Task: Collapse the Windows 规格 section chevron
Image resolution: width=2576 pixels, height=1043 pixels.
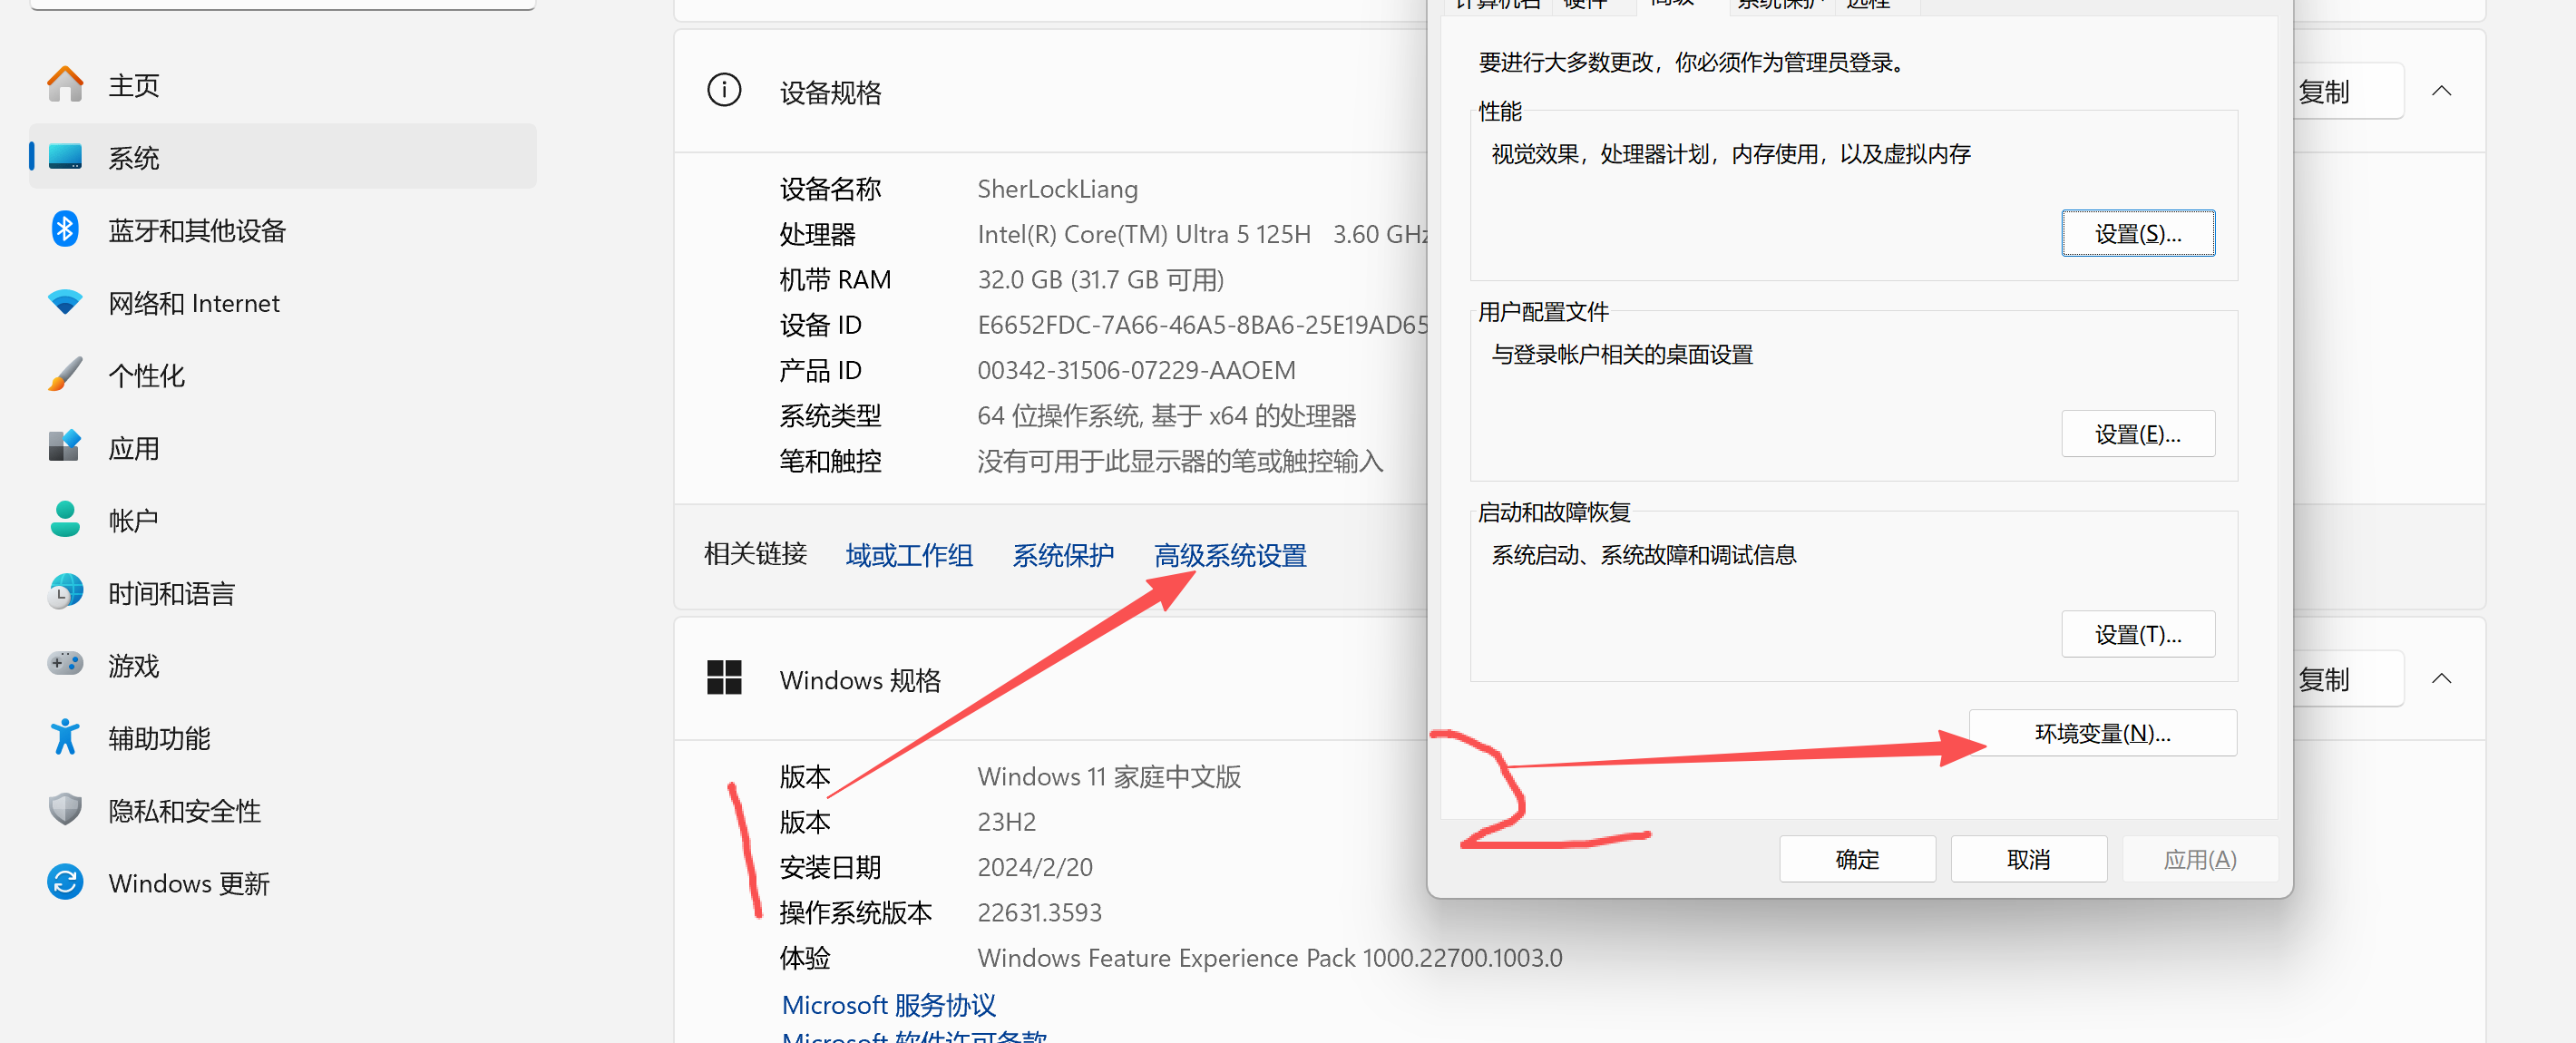Action: pos(2441,679)
